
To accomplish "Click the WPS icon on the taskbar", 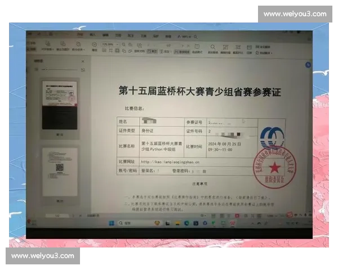I will [232, 223].
